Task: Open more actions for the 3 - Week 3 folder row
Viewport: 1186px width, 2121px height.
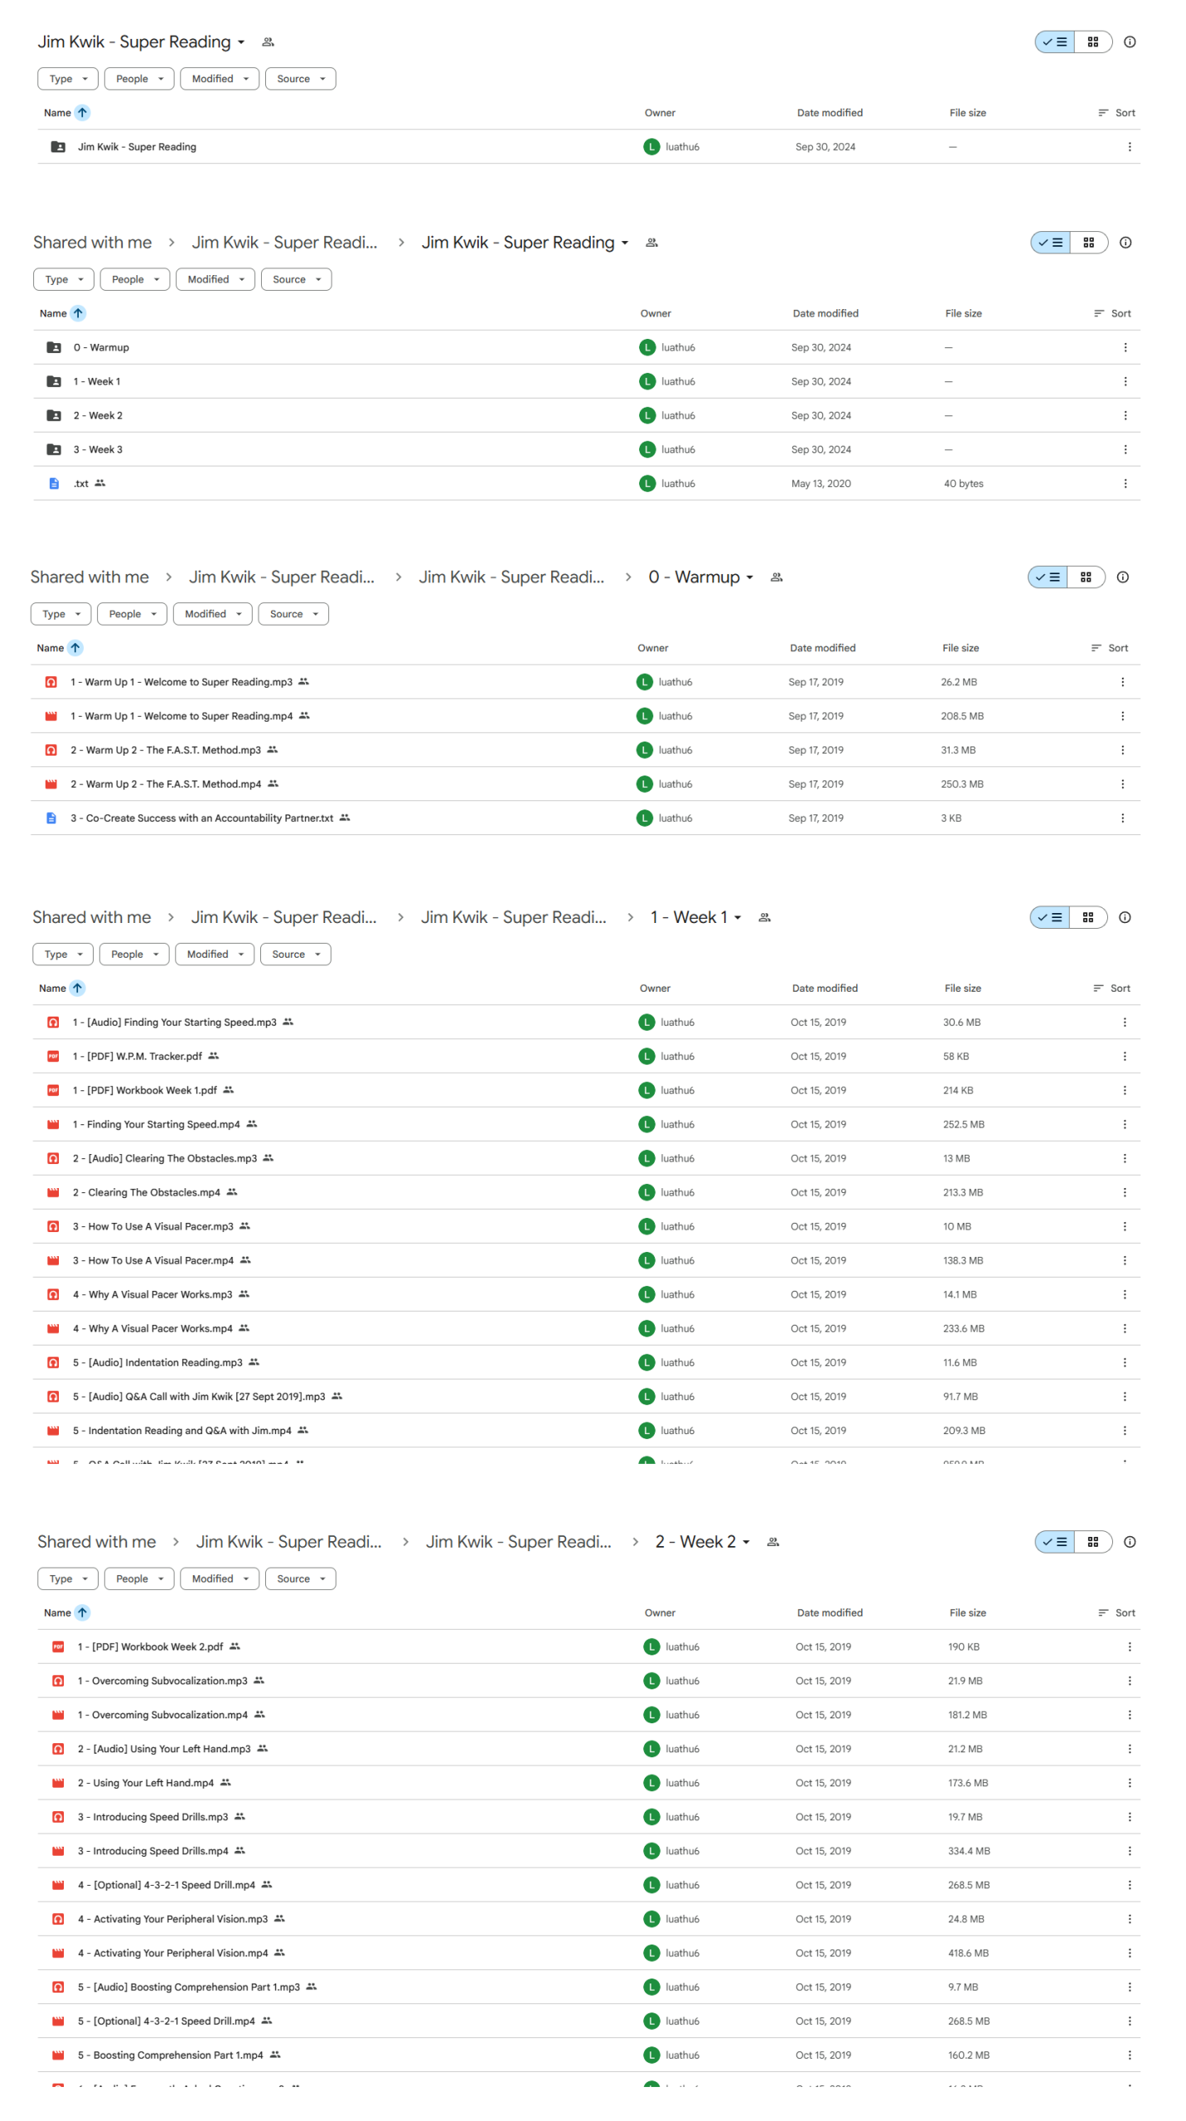Action: pyautogui.click(x=1125, y=449)
